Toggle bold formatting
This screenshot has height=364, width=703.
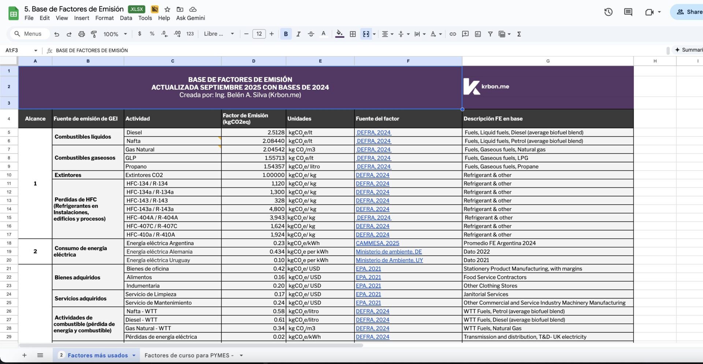pos(286,34)
